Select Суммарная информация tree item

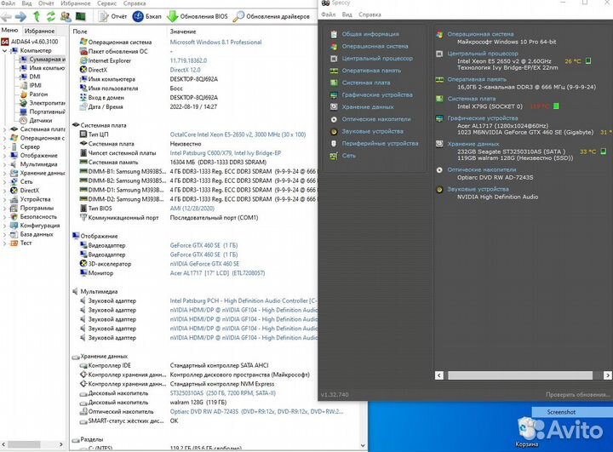coord(43,60)
